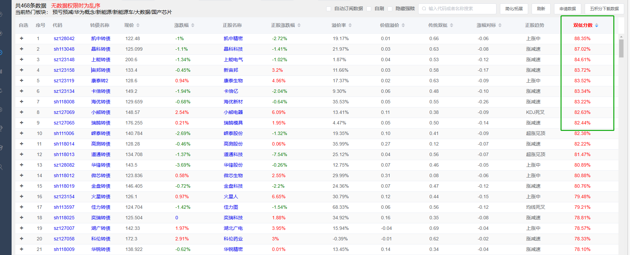Click 申请数据 button

568,9
